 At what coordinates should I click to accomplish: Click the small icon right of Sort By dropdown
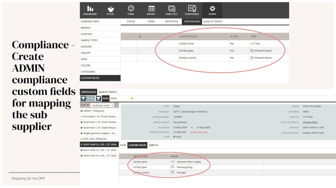tap(116, 105)
